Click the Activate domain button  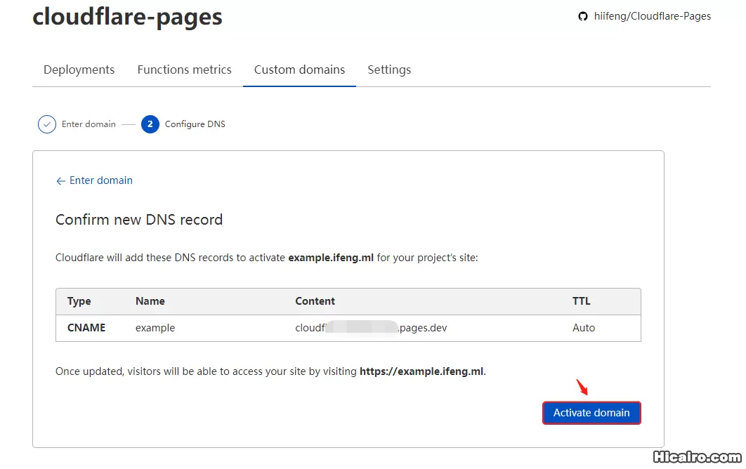coord(591,413)
